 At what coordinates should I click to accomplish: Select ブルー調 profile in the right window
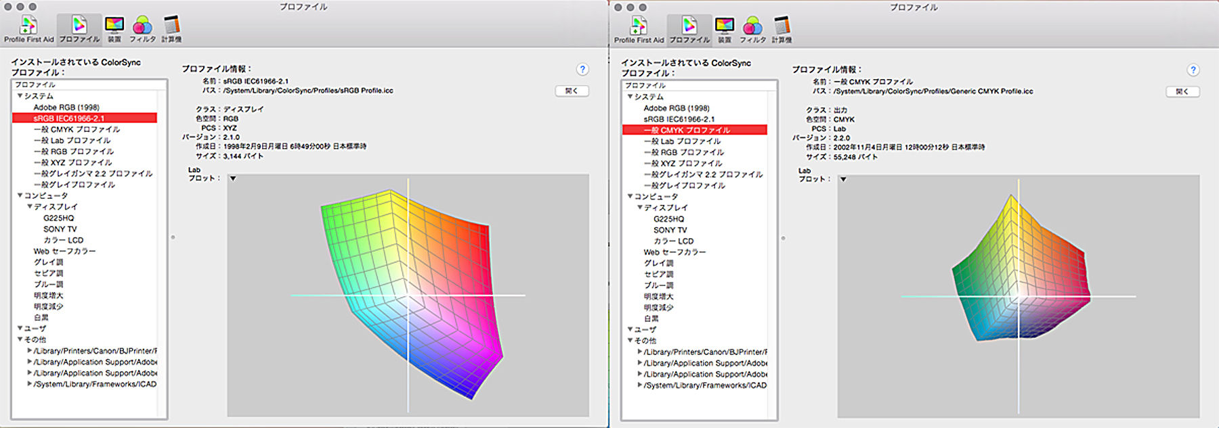coord(659,285)
